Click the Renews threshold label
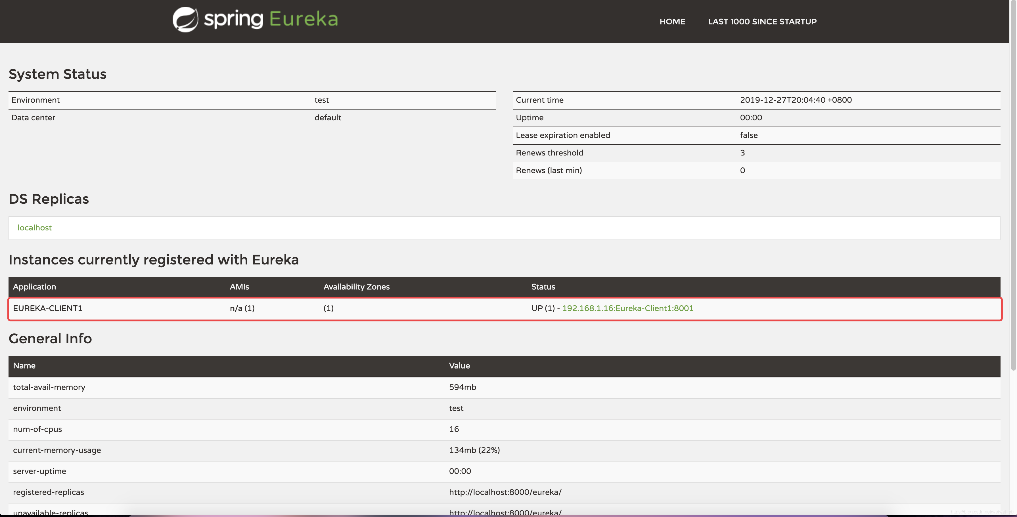This screenshot has height=517, width=1017. tap(549, 153)
